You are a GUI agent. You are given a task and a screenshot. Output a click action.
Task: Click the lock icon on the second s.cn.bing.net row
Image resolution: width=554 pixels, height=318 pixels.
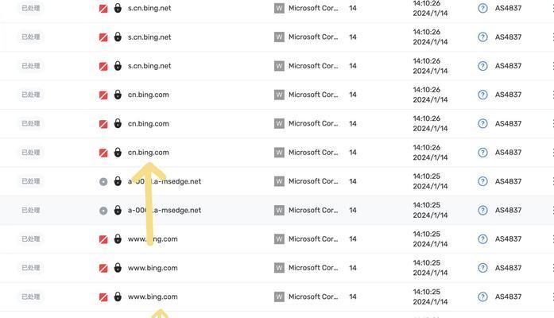(118, 37)
